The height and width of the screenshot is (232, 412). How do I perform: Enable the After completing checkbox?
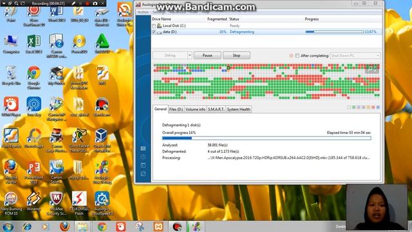tap(297, 56)
